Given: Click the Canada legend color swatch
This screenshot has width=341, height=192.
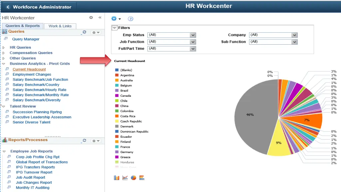Looking at the screenshot, I should tap(117, 96).
